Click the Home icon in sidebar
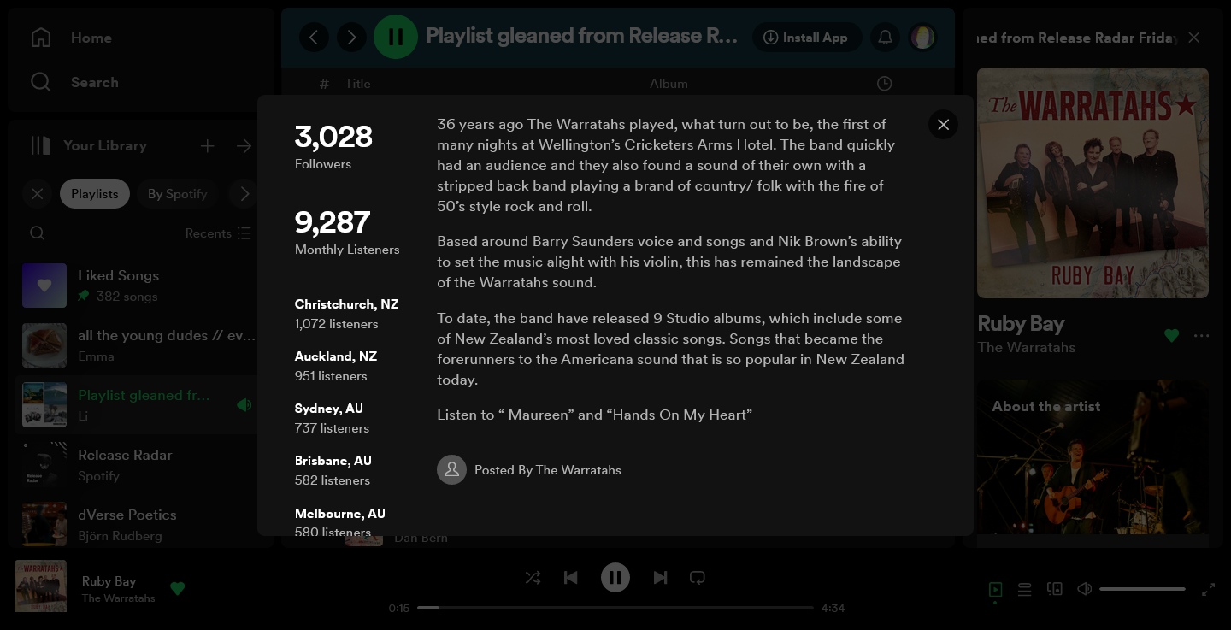The image size is (1231, 630). (x=41, y=38)
